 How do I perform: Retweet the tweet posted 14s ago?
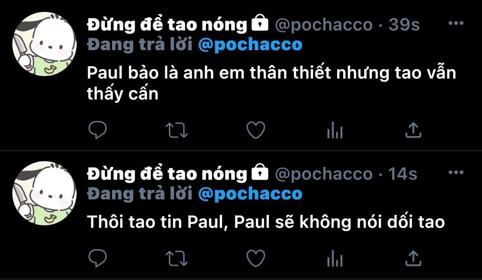[176, 258]
